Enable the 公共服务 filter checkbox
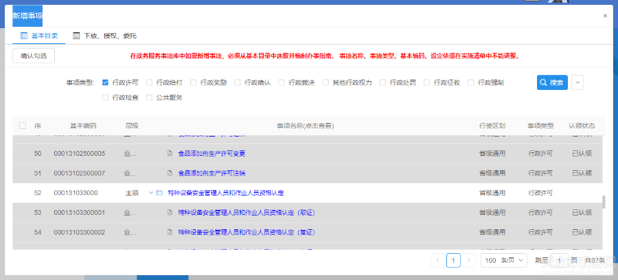The height and width of the screenshot is (280, 618). coord(150,97)
